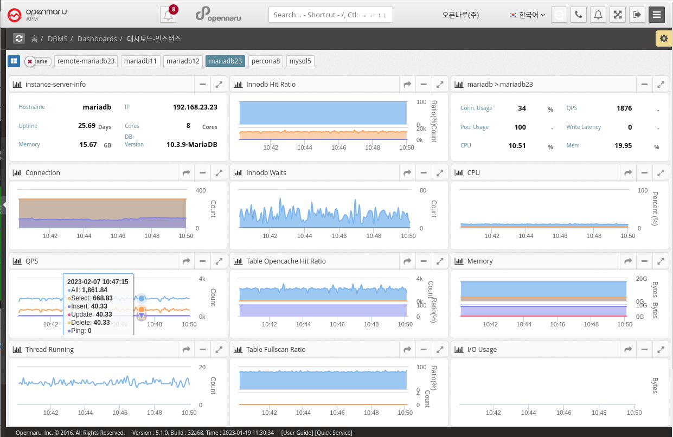This screenshot has width=673, height=437.
Task: Open the 한국어 language dropdown
Action: [527, 15]
